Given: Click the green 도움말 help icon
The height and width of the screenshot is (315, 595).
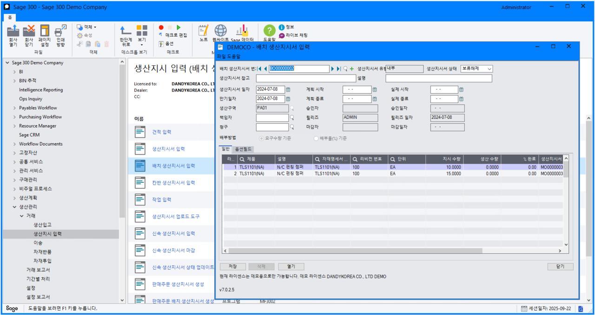Looking at the screenshot, I should (x=270, y=31).
